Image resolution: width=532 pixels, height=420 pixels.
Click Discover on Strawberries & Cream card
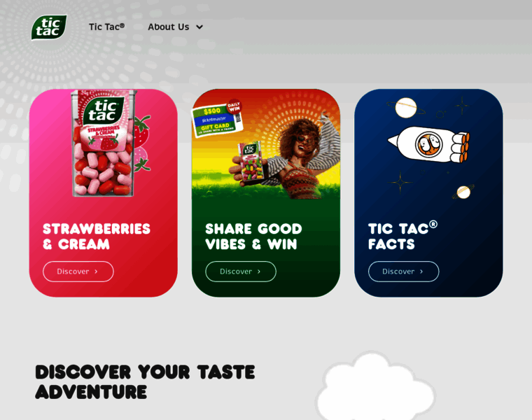click(78, 272)
